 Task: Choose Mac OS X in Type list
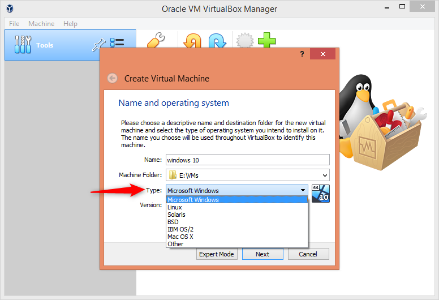pyautogui.click(x=237, y=237)
